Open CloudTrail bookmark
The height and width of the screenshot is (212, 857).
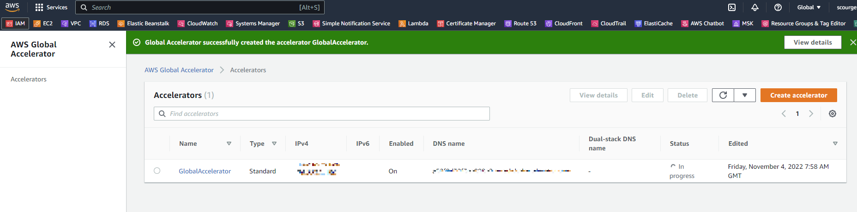tap(609, 23)
